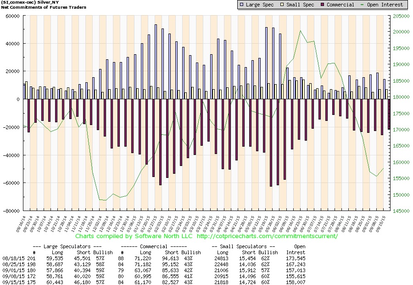413x285 pixels.
Task: Click the Large Spec legend color swatch
Action: coord(241,5)
